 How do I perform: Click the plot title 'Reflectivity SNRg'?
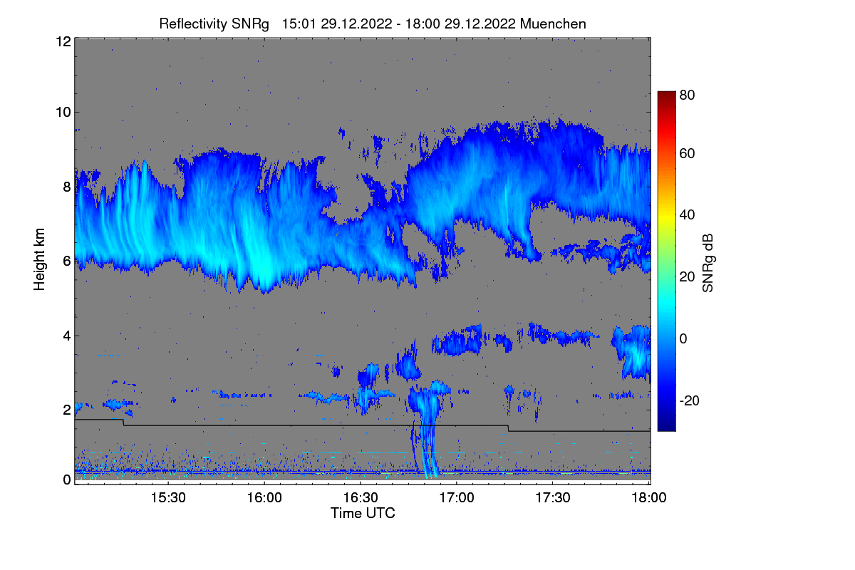[x=214, y=24]
